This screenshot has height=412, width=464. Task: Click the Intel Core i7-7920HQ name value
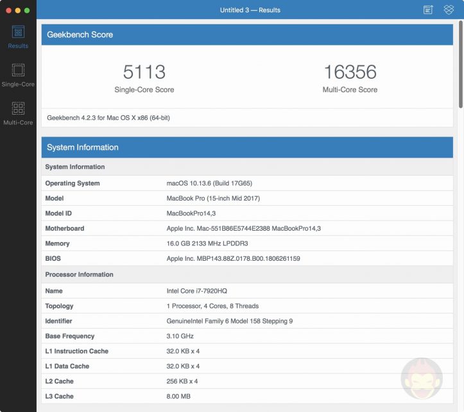pyautogui.click(x=197, y=291)
